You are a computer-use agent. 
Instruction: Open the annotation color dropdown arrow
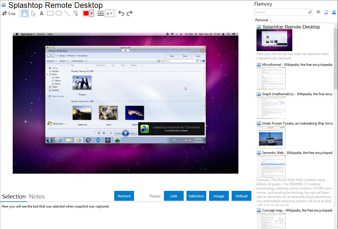[x=92, y=13]
